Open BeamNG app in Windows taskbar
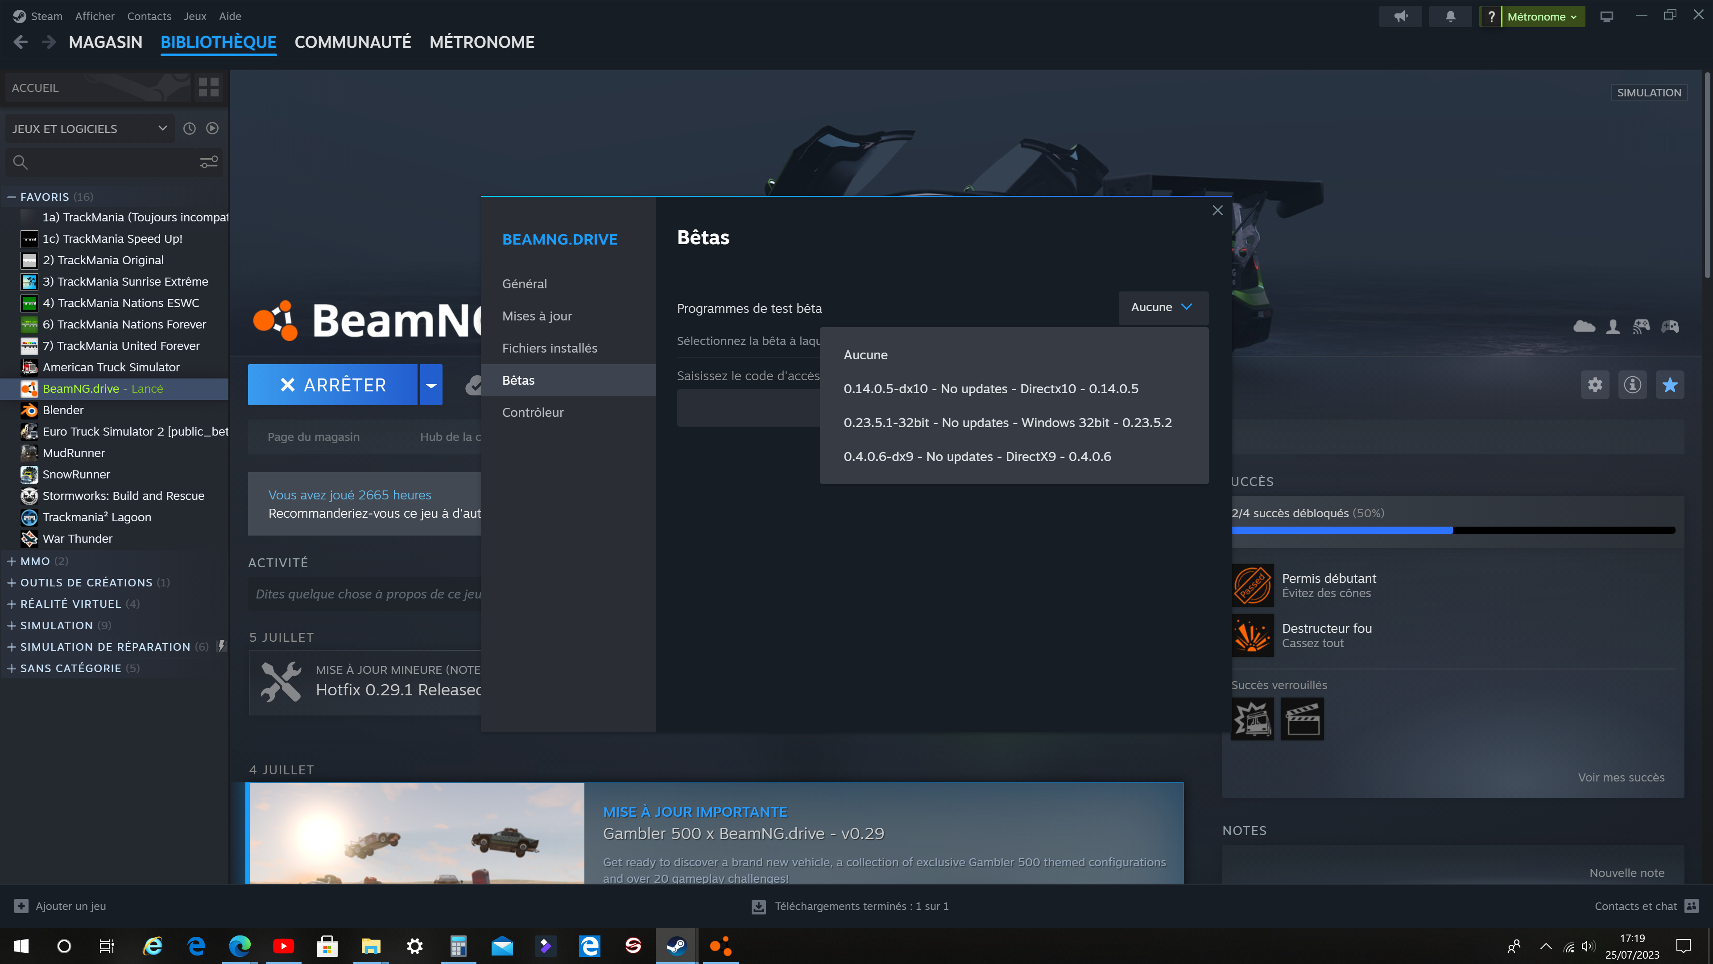Viewport: 1713px width, 964px height. (720, 946)
